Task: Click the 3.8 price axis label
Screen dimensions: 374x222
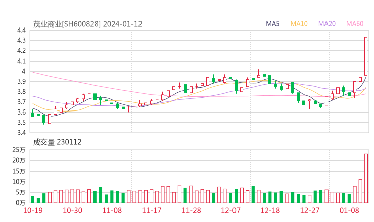Action: click(21, 92)
